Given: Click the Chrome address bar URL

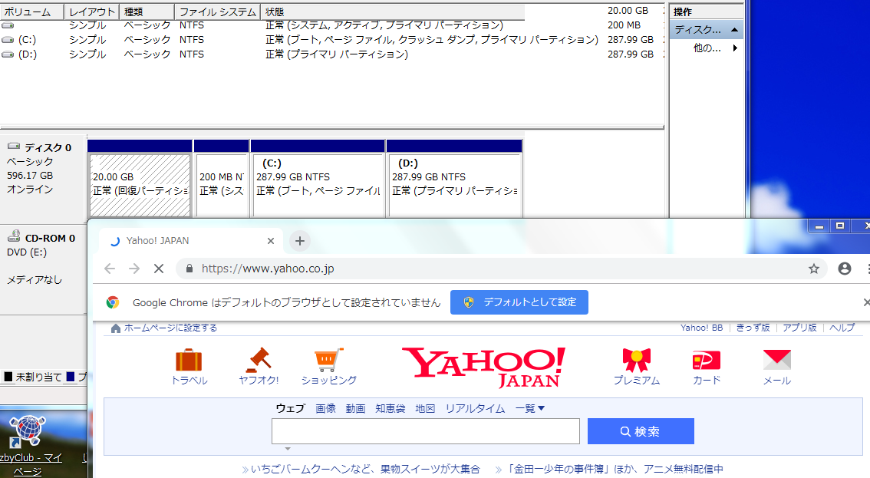Looking at the screenshot, I should 268,269.
